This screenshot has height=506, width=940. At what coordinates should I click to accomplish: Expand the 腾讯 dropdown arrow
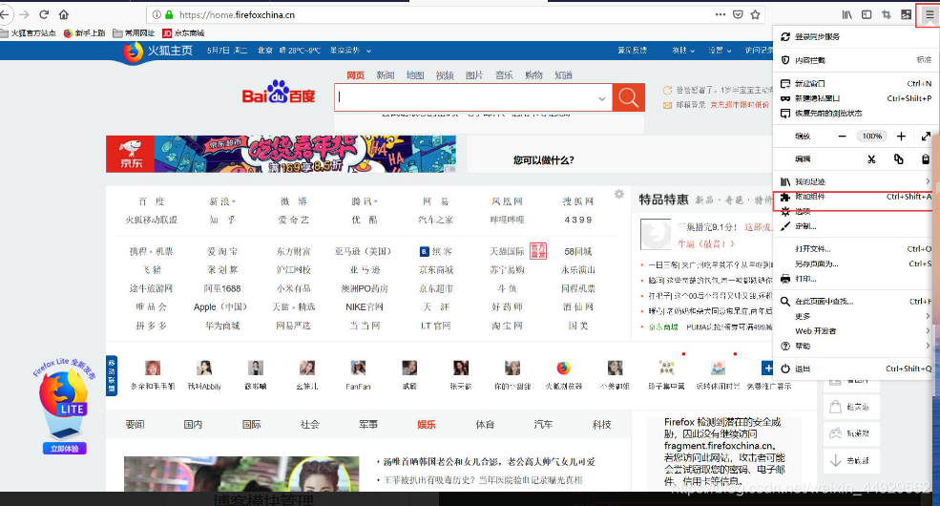(x=376, y=202)
